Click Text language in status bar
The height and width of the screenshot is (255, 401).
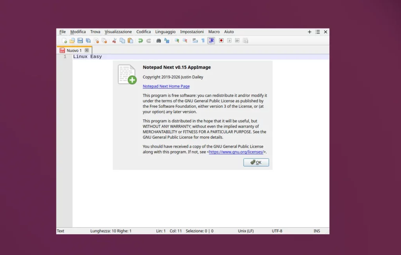tap(61, 231)
